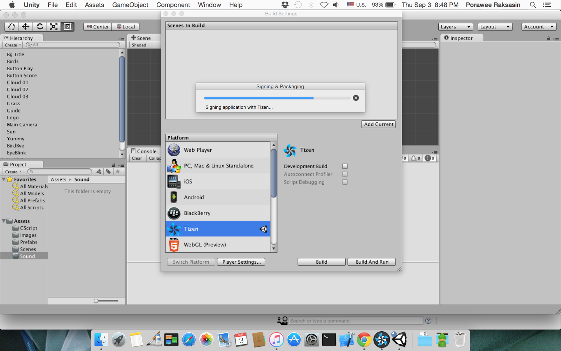
Task: Switch to the Inspector tab
Action: pos(462,38)
